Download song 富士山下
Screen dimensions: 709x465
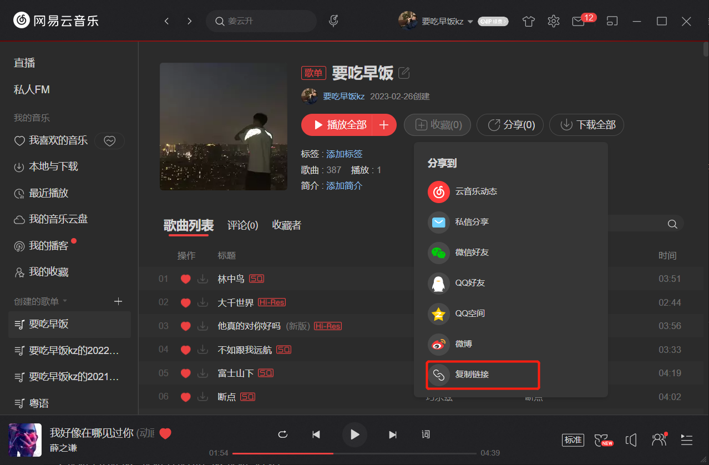point(202,373)
